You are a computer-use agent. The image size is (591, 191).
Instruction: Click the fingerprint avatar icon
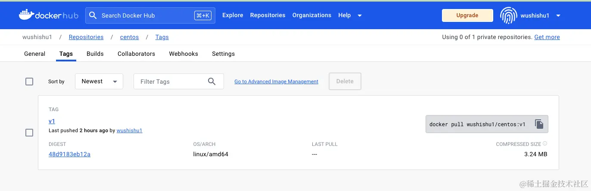click(508, 15)
